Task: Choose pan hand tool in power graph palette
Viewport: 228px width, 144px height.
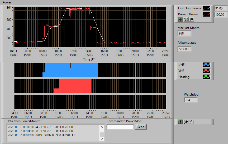Action: pos(192,19)
